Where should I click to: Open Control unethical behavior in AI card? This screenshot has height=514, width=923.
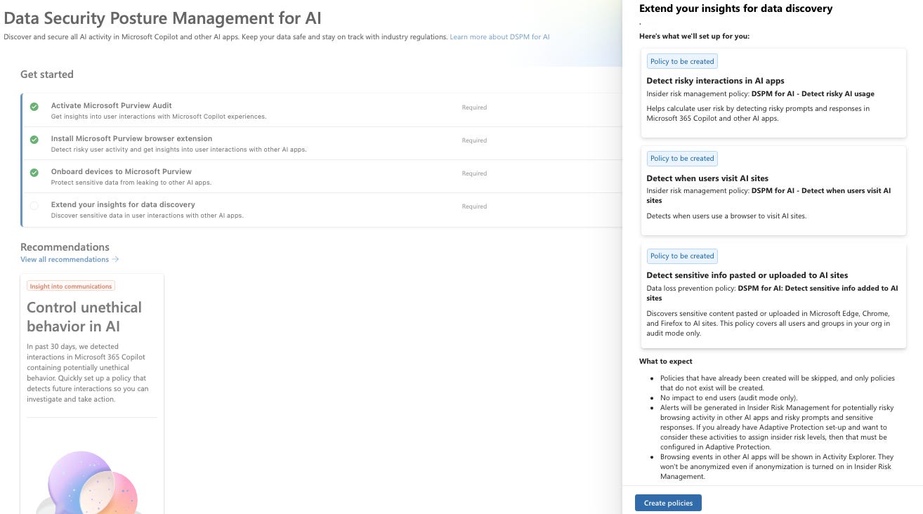[92, 393]
